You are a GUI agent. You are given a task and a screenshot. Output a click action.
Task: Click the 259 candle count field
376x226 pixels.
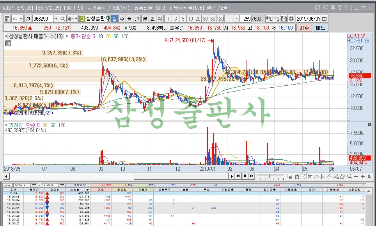[x=246, y=19]
